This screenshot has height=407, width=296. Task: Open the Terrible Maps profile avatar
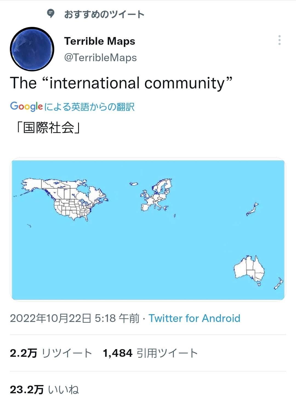(x=32, y=47)
